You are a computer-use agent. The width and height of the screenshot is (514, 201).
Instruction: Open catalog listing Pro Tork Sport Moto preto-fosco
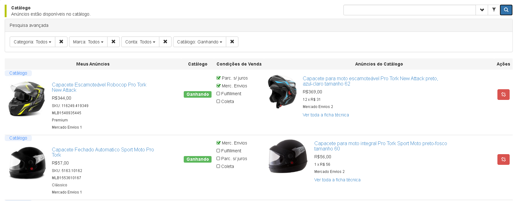381,146
